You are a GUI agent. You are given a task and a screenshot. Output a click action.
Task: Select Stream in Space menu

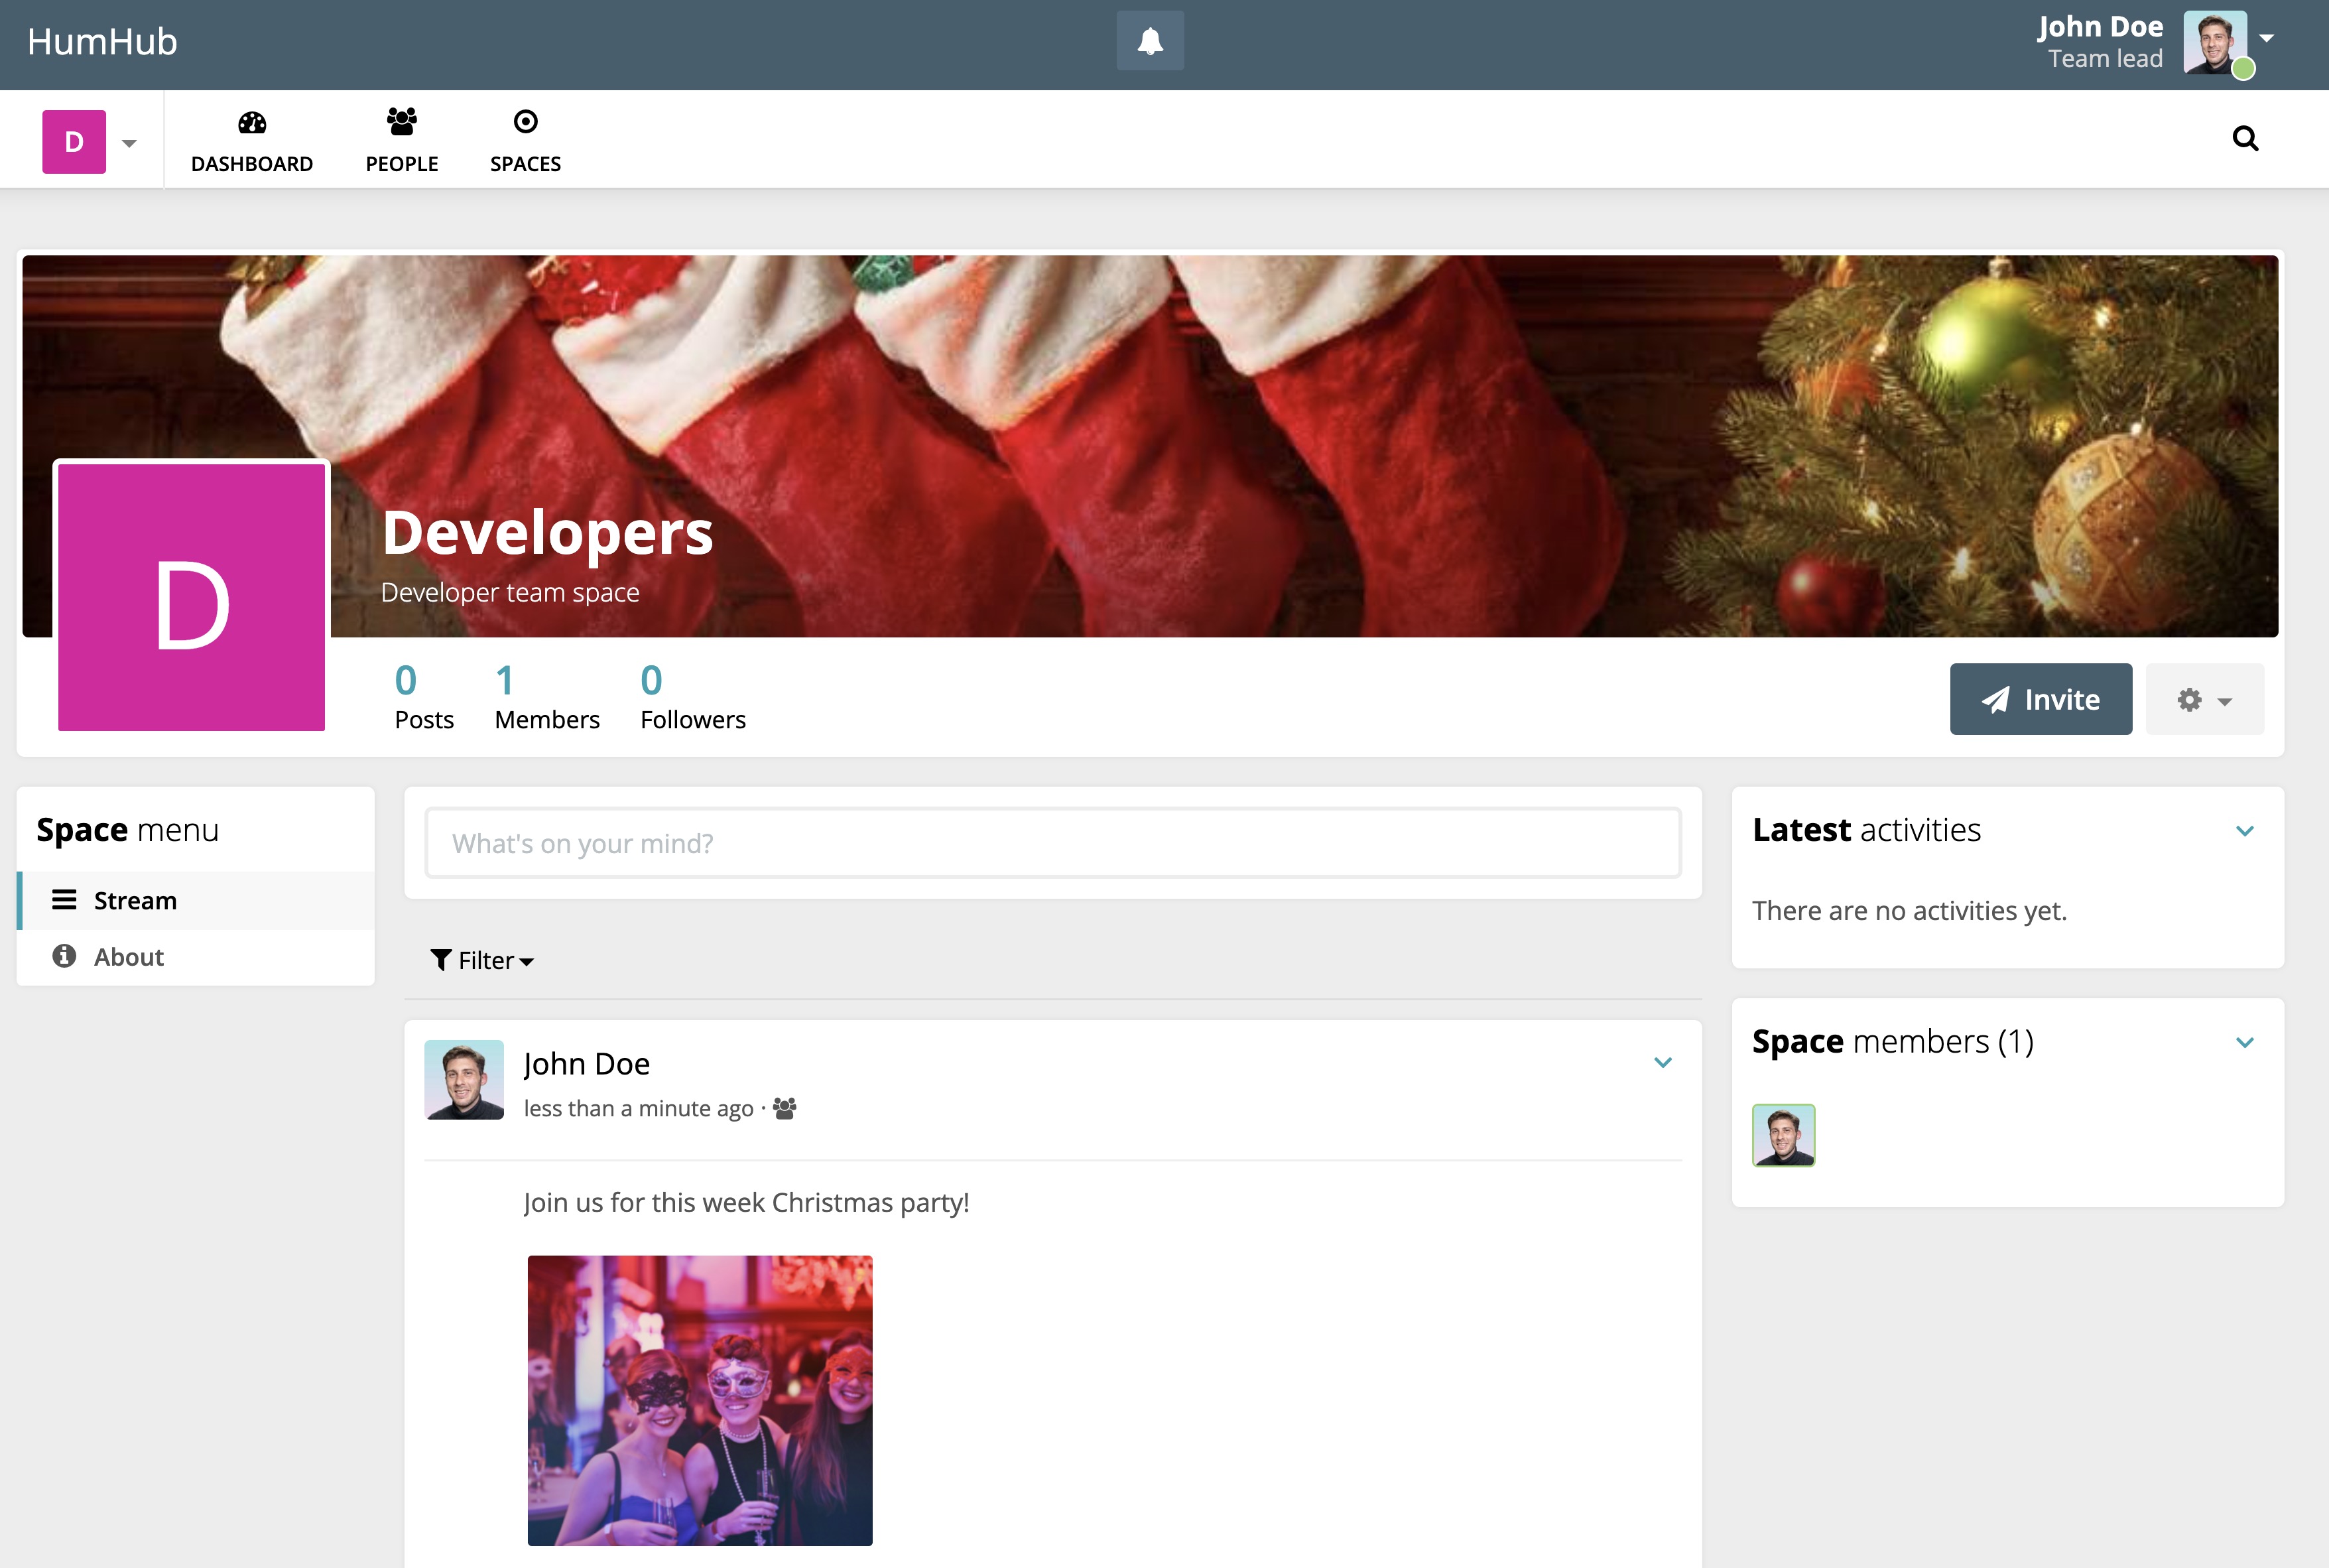click(x=135, y=901)
